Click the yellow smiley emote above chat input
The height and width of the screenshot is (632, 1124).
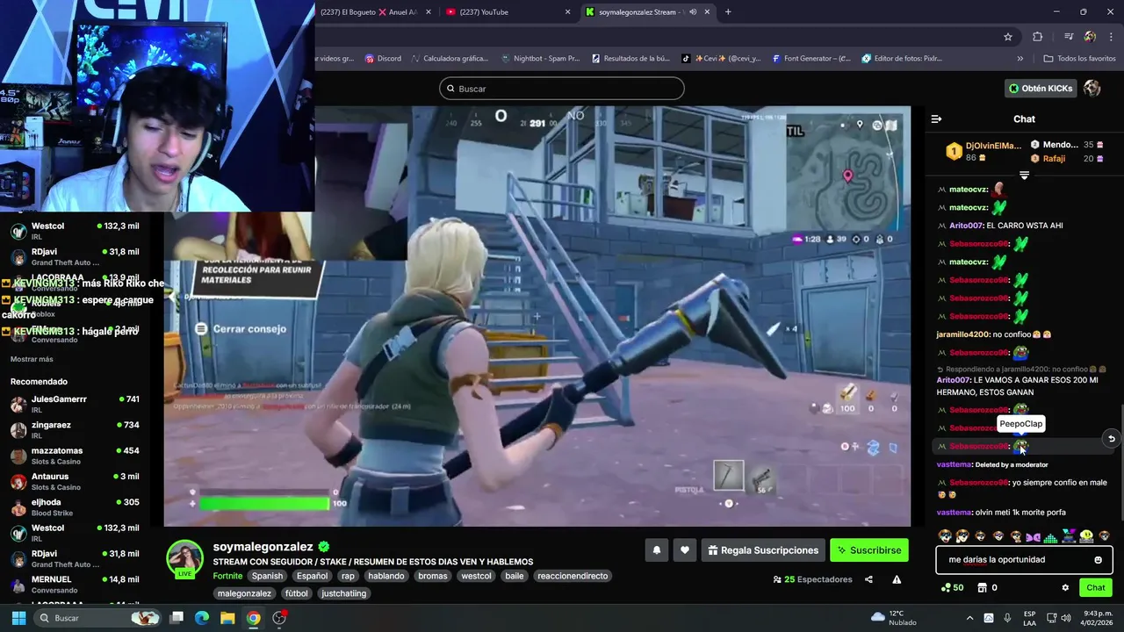click(x=1086, y=536)
